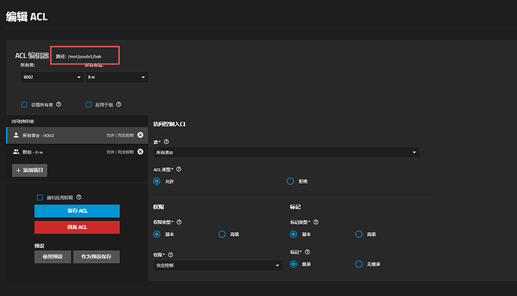Enable the 应用于组 checkbox
This screenshot has height=296, width=517.
coord(88,104)
